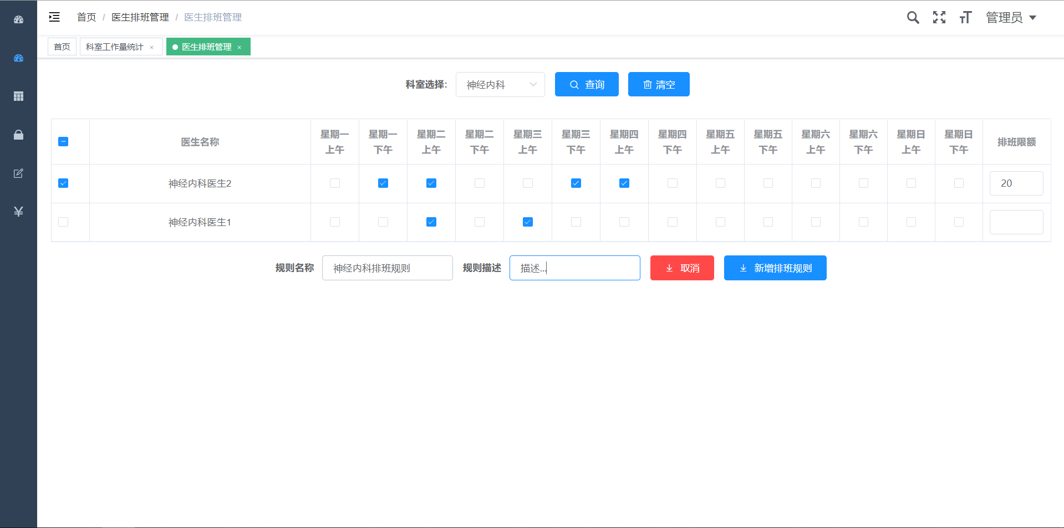Open the highlighted blue dashboard sidebar icon
This screenshot has height=528, width=1064.
(x=18, y=58)
